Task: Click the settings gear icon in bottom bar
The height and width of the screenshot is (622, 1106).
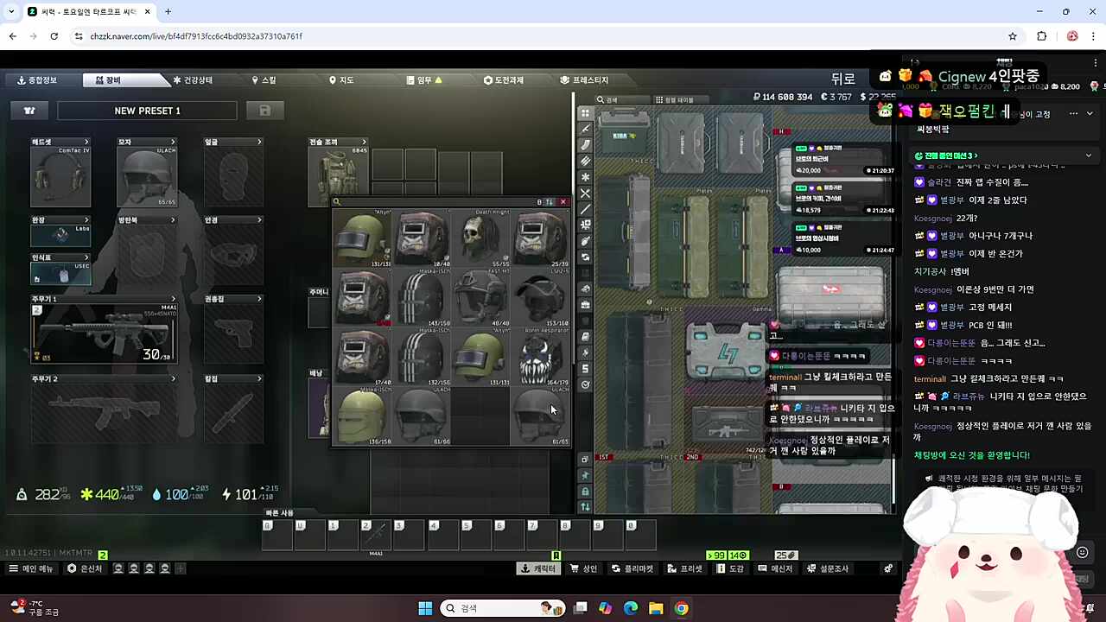Action: (x=888, y=568)
